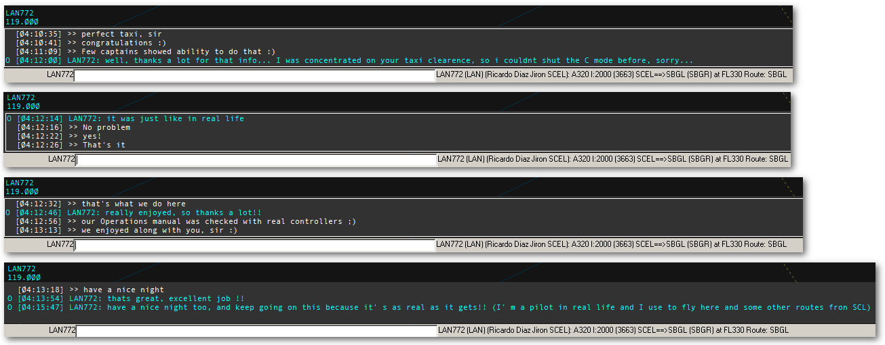
Task: Click the 04:12:00 message about taxi clearence
Action: 349,60
